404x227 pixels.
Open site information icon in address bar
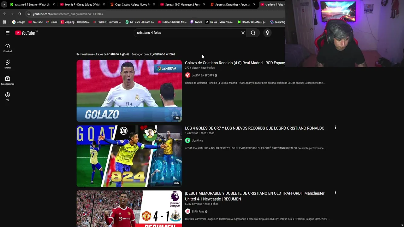click(x=29, y=14)
